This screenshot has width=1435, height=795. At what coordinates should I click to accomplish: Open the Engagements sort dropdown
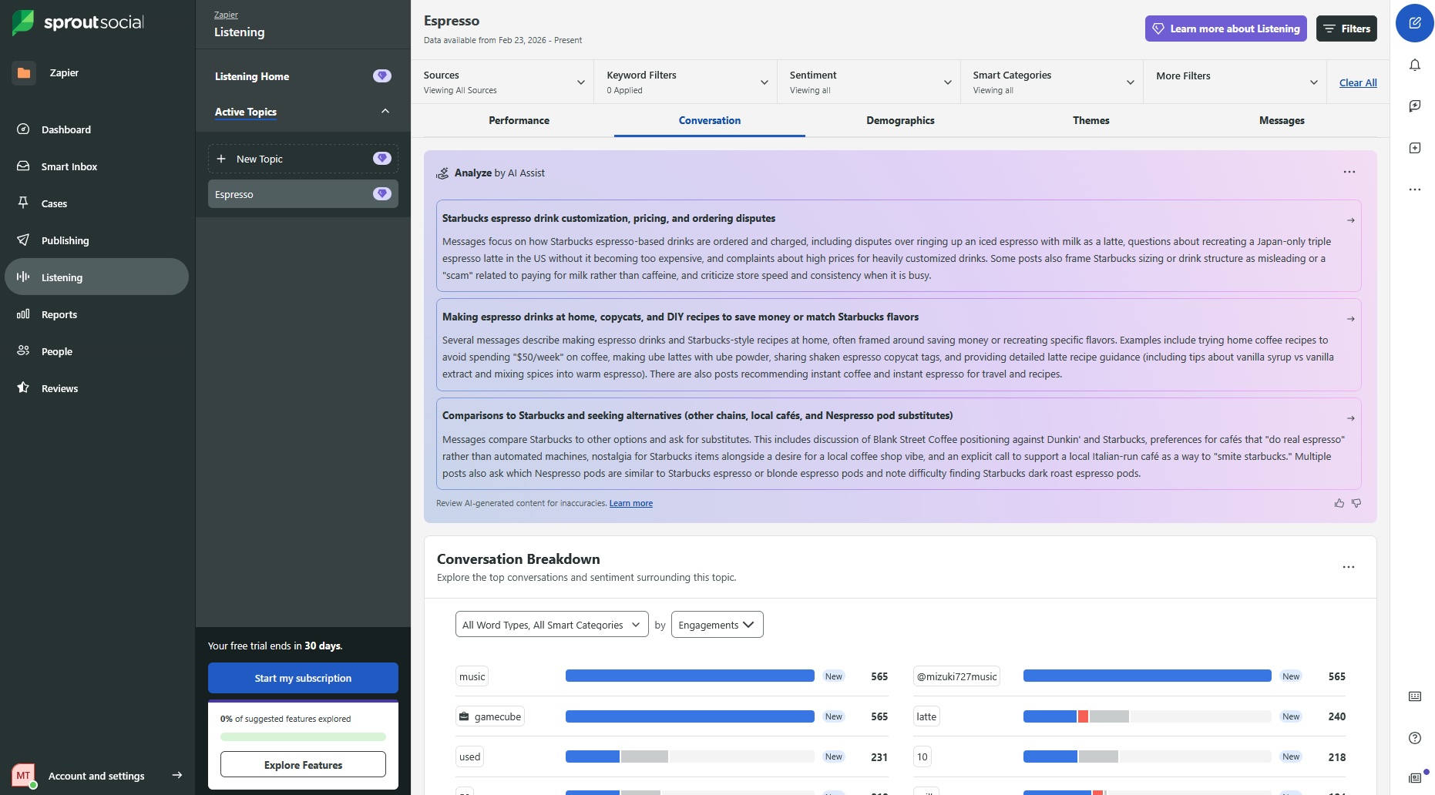[717, 625]
